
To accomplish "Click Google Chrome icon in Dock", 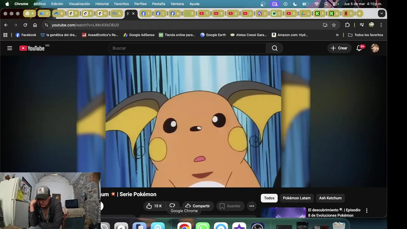I will click(184, 226).
